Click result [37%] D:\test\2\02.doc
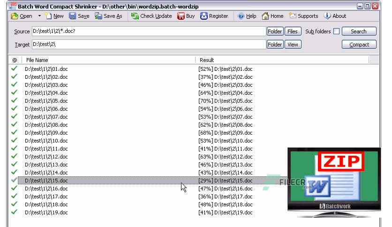This screenshot has height=227, width=392. 226,77
